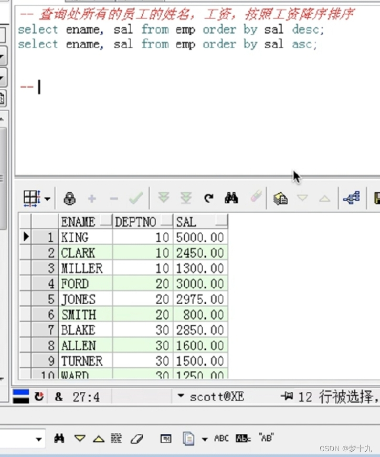Click the desc keyword in first query
The image size is (380, 457).
[x=305, y=29]
